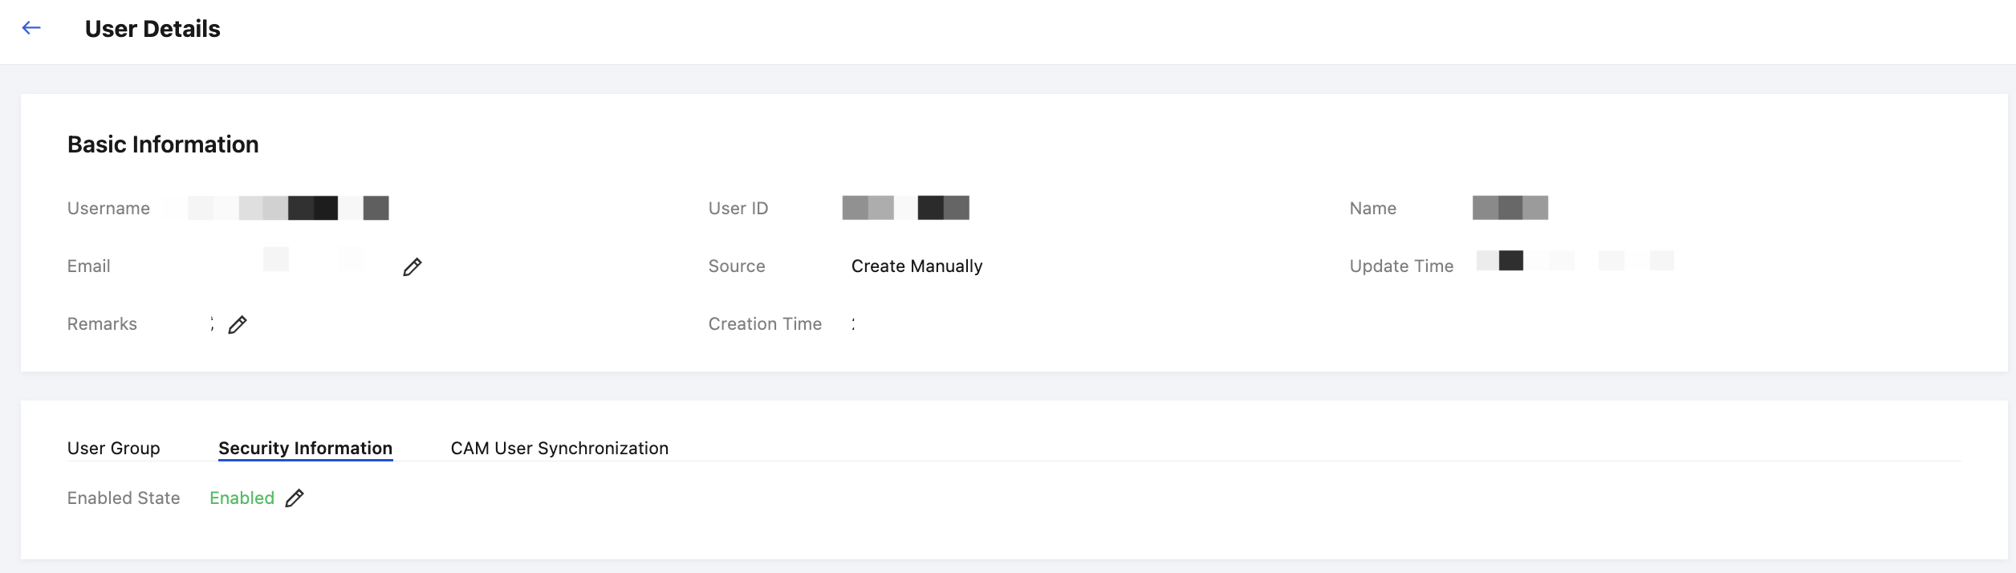Image resolution: width=2016 pixels, height=573 pixels.
Task: Edit the Email field with the pencil icon
Action: [413, 266]
